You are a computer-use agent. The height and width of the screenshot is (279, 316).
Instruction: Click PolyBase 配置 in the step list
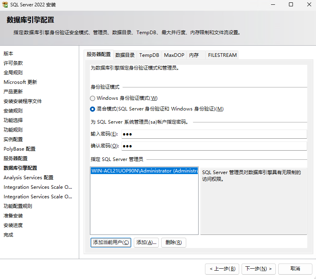(20, 149)
